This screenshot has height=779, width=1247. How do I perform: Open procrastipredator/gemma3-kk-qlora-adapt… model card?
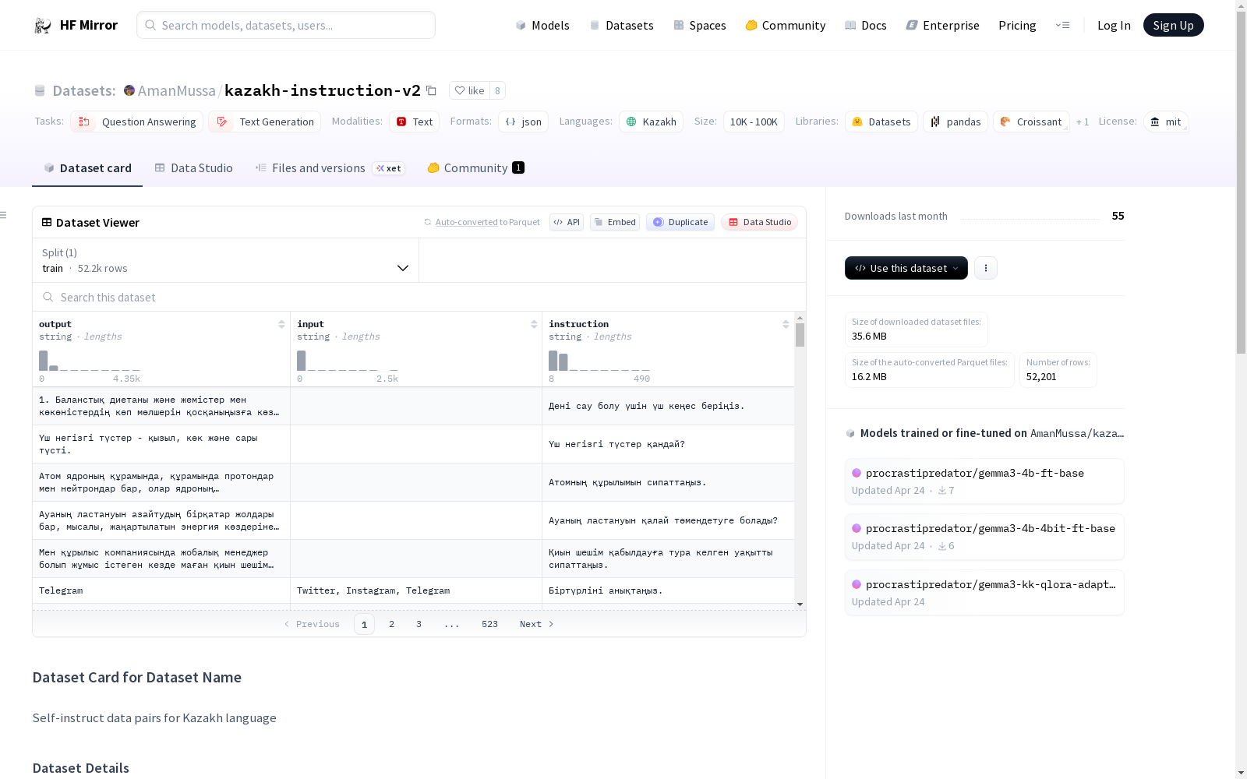[x=984, y=593]
